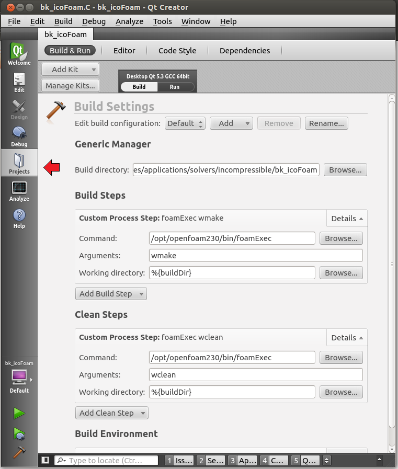Click the Rename... button
This screenshot has width=398, height=469.
[x=326, y=123]
